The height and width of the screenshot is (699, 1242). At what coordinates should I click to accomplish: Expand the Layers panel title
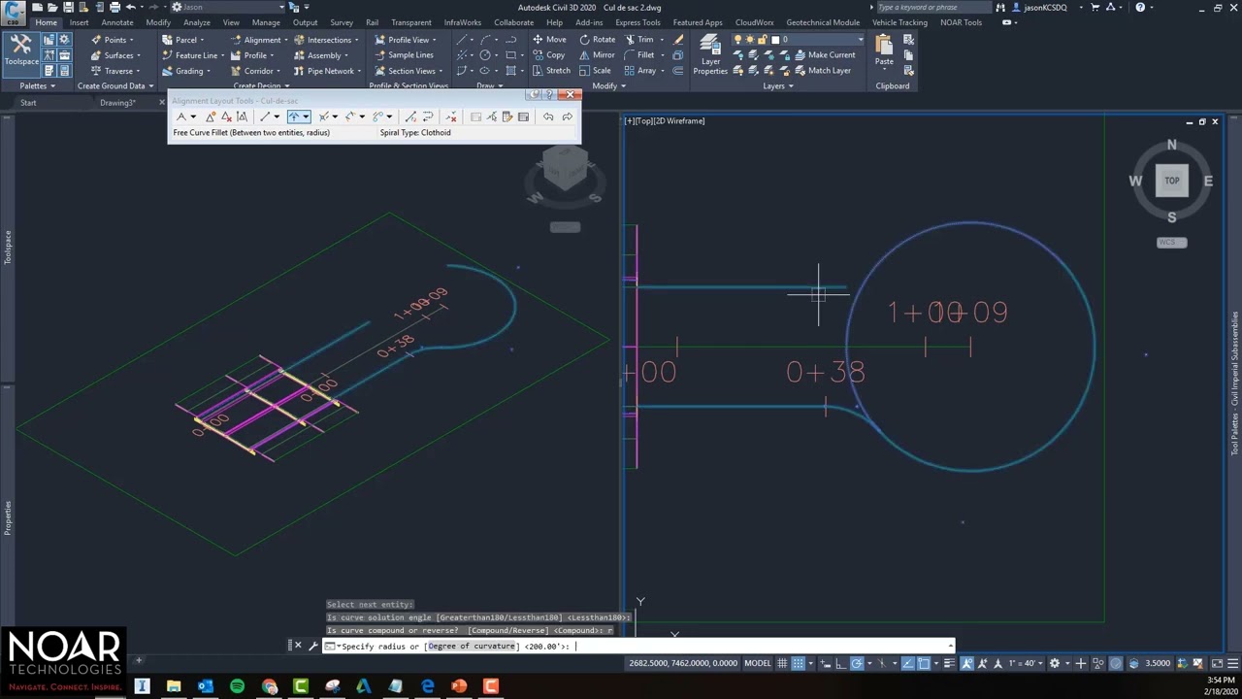click(778, 85)
